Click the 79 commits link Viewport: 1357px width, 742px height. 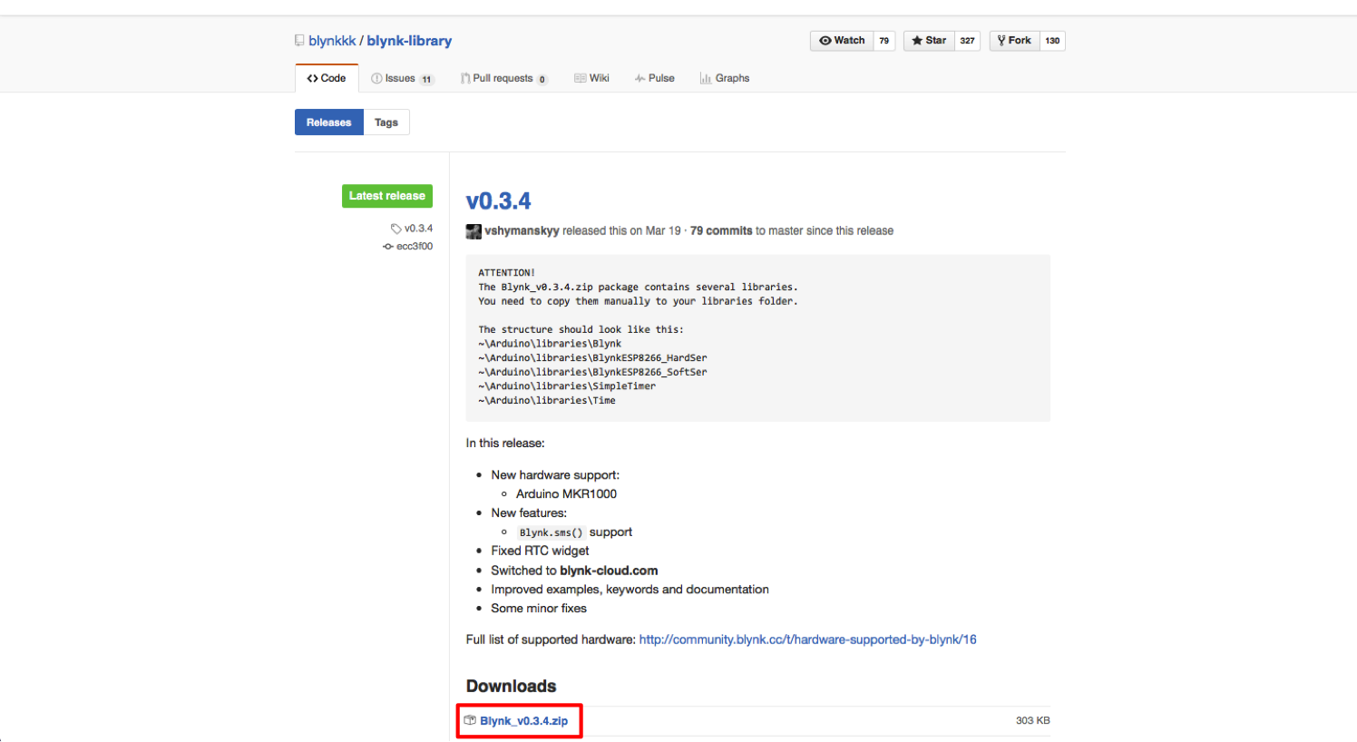[x=721, y=231]
